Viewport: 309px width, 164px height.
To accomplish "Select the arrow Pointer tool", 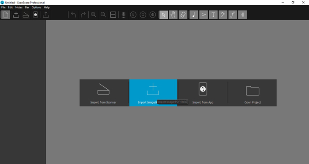I will tap(164, 15).
